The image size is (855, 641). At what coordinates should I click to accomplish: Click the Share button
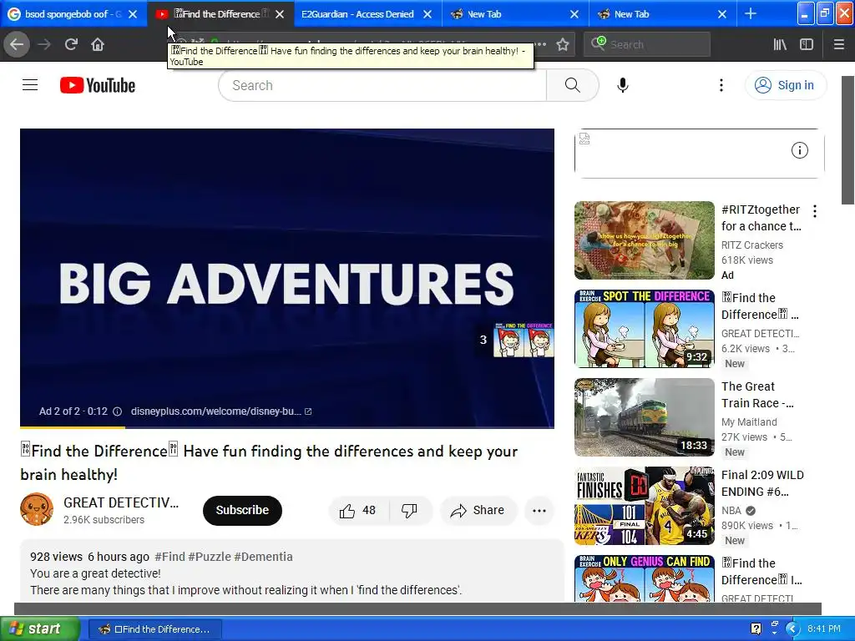(478, 511)
